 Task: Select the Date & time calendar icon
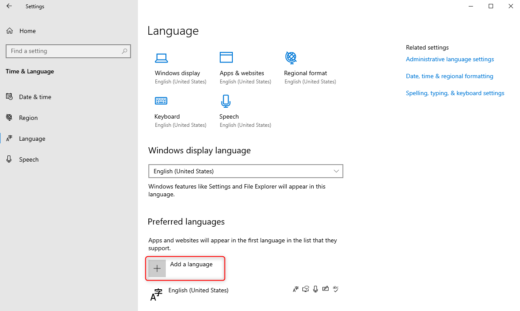point(9,97)
